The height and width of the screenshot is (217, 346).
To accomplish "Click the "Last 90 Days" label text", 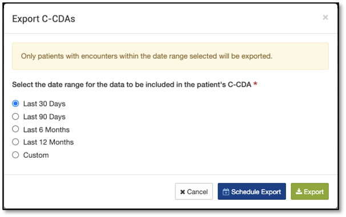I will coord(45,116).
